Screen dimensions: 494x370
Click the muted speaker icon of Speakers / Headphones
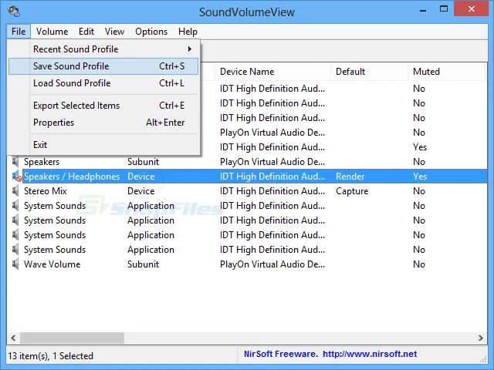(17, 177)
